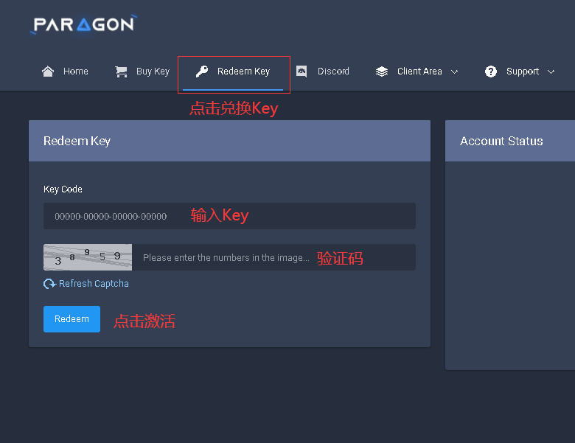This screenshot has width=575, height=443.
Task: Expand the Client Area dropdown chevron
Action: coord(454,72)
